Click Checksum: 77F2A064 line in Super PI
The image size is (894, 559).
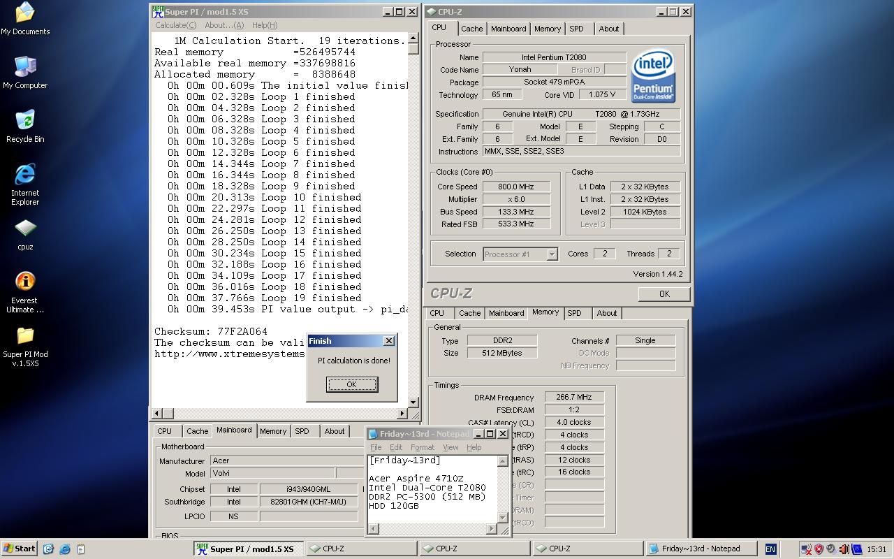click(x=211, y=331)
